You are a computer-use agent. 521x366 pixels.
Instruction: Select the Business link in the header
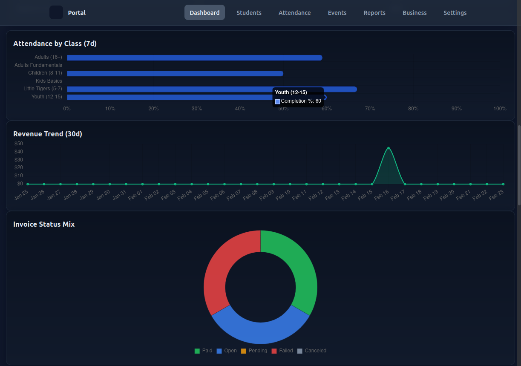click(414, 13)
